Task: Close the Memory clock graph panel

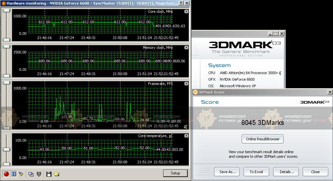Action: tap(186, 48)
